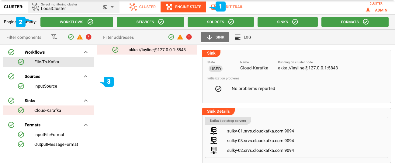Click the globe icon in cluster selector
395x167 pixels.
[x=105, y=7]
